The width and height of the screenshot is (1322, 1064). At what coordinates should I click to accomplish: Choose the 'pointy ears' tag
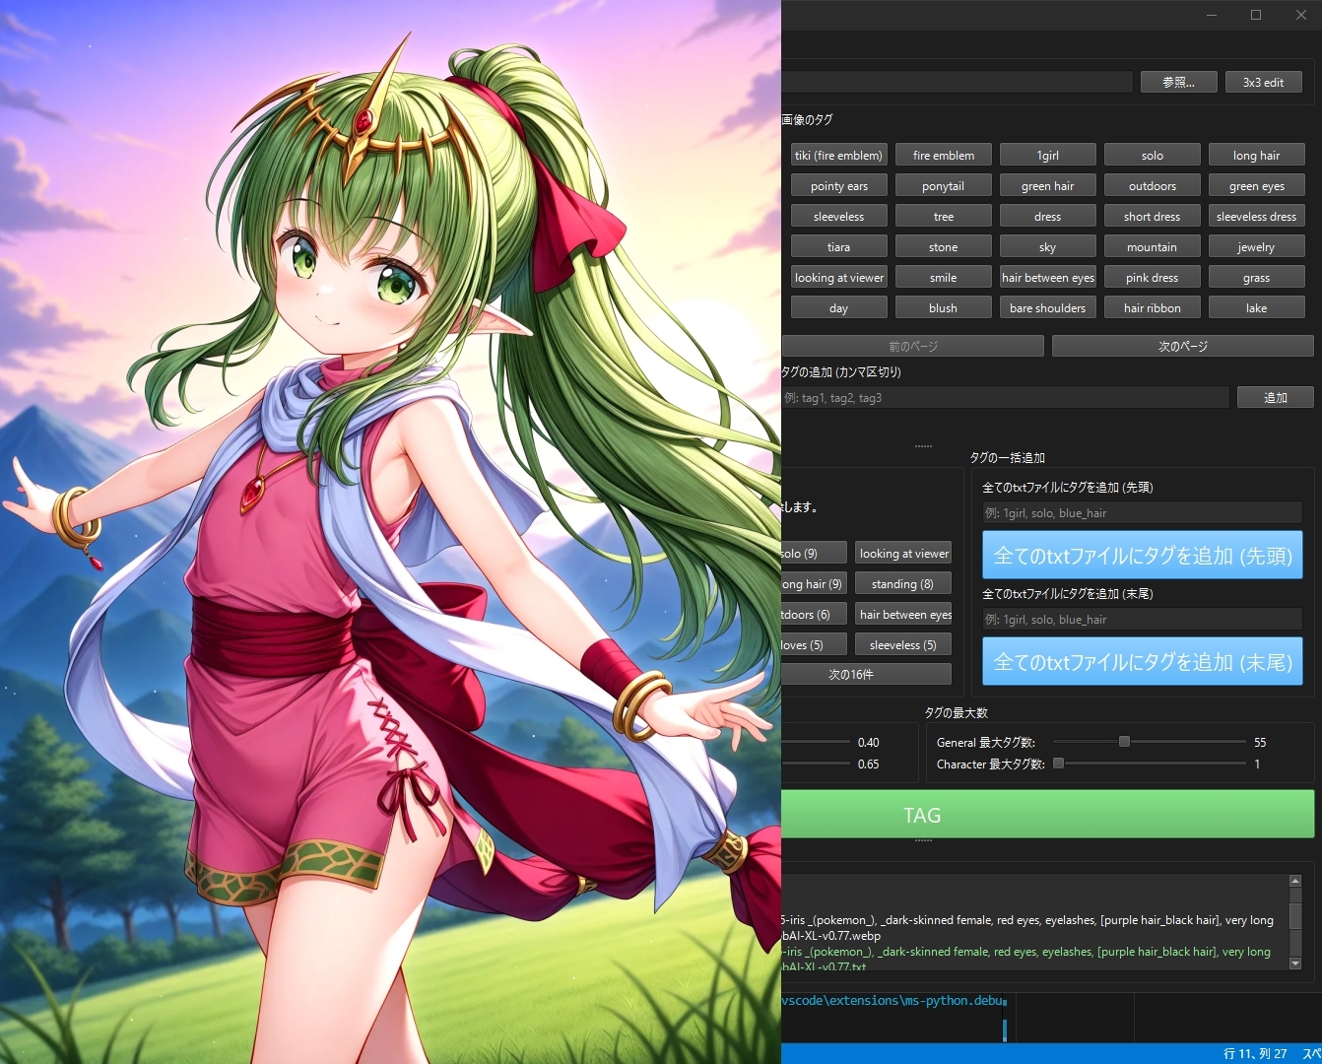point(838,186)
